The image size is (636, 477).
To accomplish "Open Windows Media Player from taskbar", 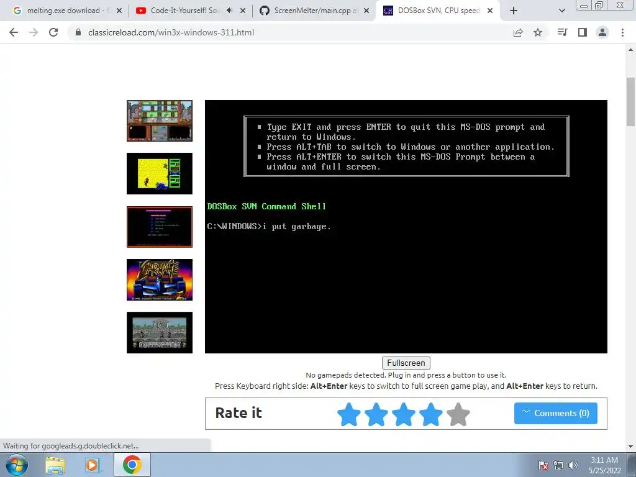I will click(93, 465).
